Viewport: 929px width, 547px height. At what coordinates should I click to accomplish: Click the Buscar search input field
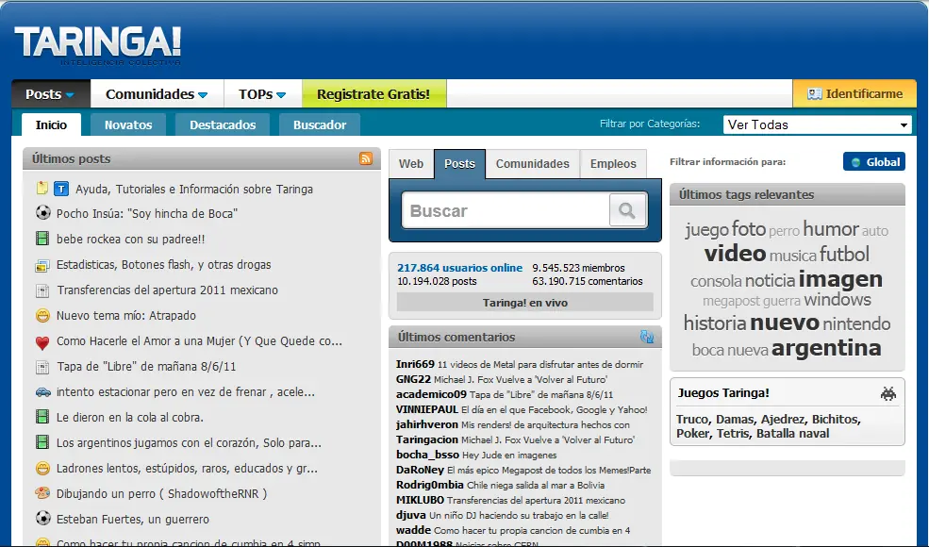(505, 211)
